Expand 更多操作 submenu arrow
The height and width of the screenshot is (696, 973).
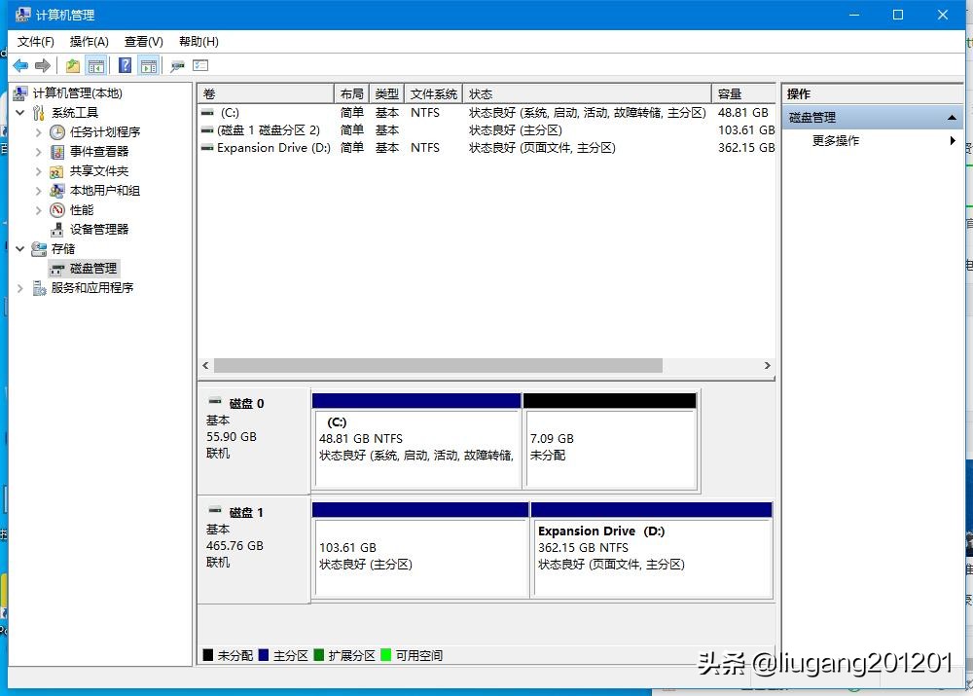pyautogui.click(x=953, y=141)
